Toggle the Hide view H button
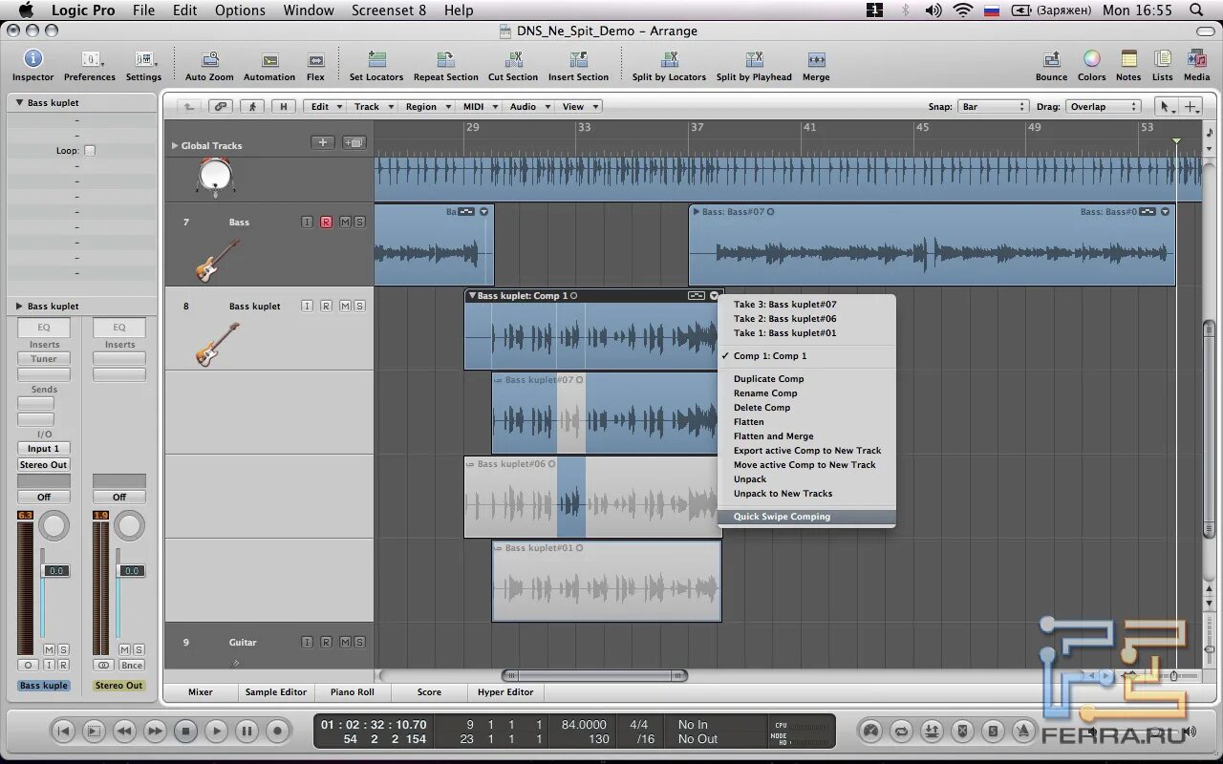Screen dimensions: 1223x764 click(x=283, y=107)
